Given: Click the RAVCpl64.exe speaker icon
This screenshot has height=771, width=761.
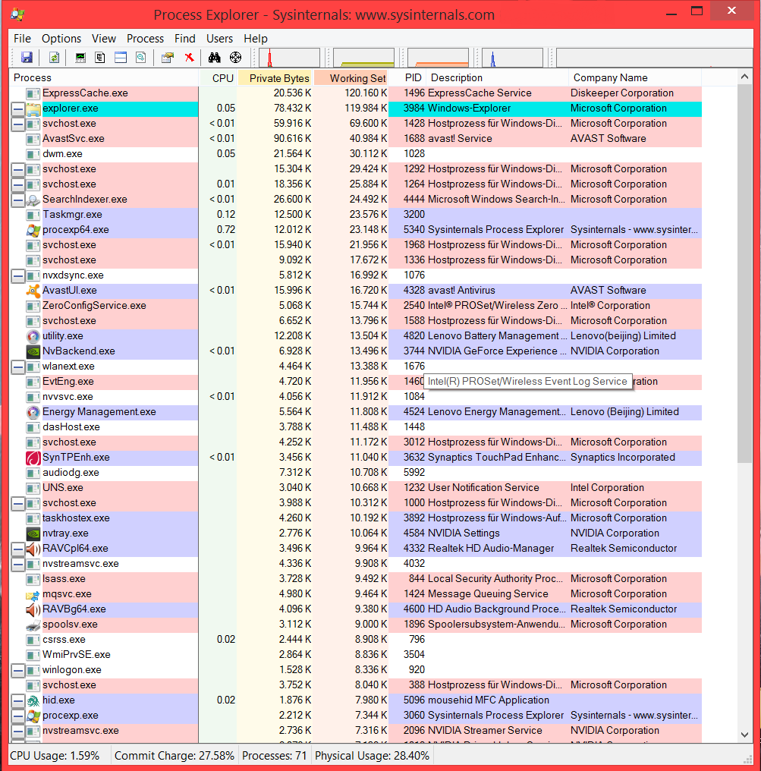Looking at the screenshot, I should tap(33, 549).
